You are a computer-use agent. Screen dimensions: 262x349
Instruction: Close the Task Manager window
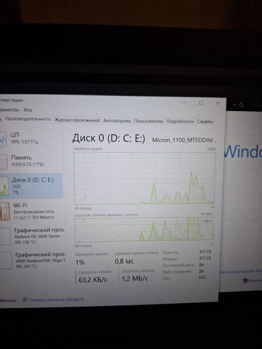[x=218, y=103]
